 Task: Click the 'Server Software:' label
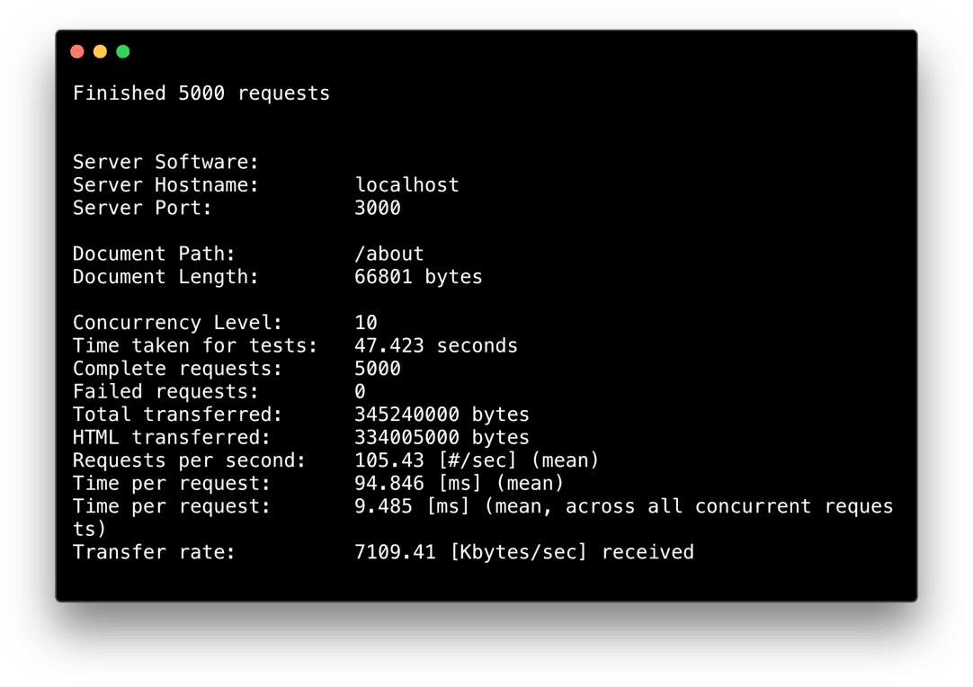[x=165, y=162]
